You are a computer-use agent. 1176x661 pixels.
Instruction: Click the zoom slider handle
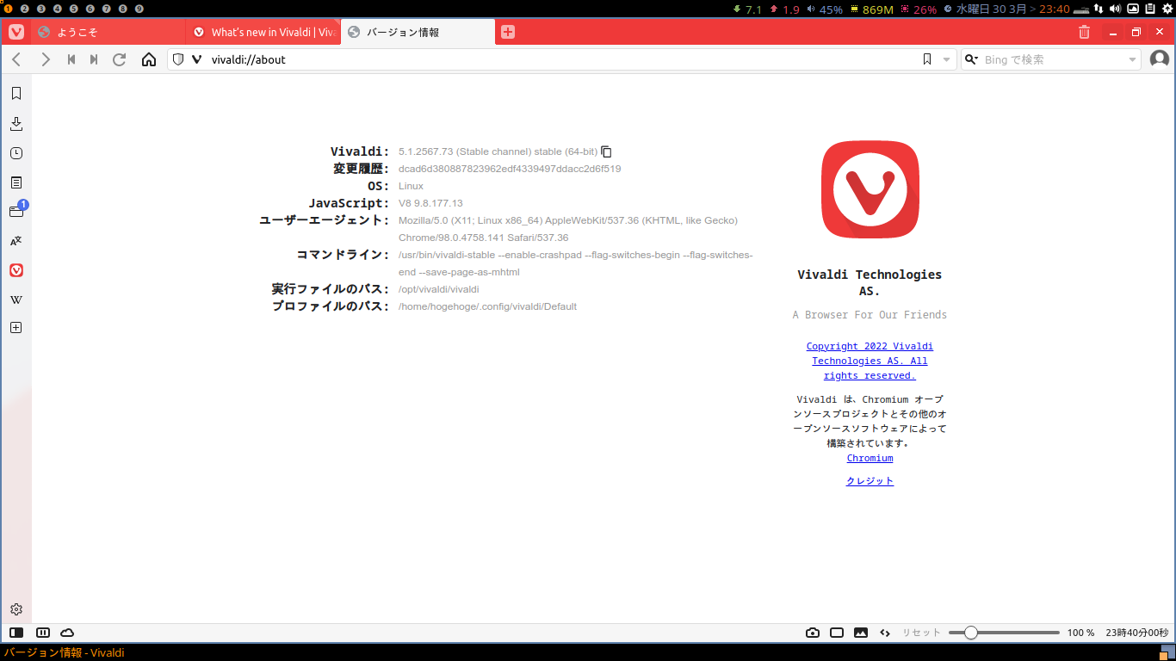click(971, 633)
